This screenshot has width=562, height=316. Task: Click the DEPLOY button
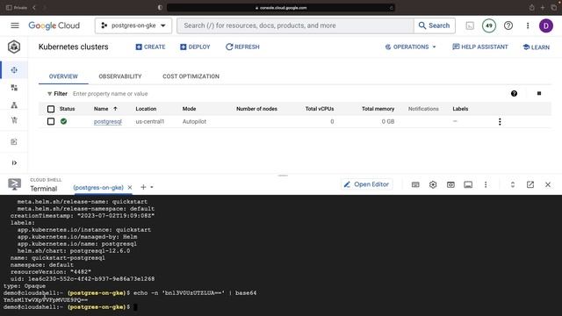click(x=195, y=47)
